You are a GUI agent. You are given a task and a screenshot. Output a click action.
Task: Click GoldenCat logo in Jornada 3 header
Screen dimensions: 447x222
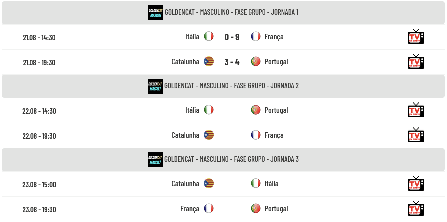[155, 160]
